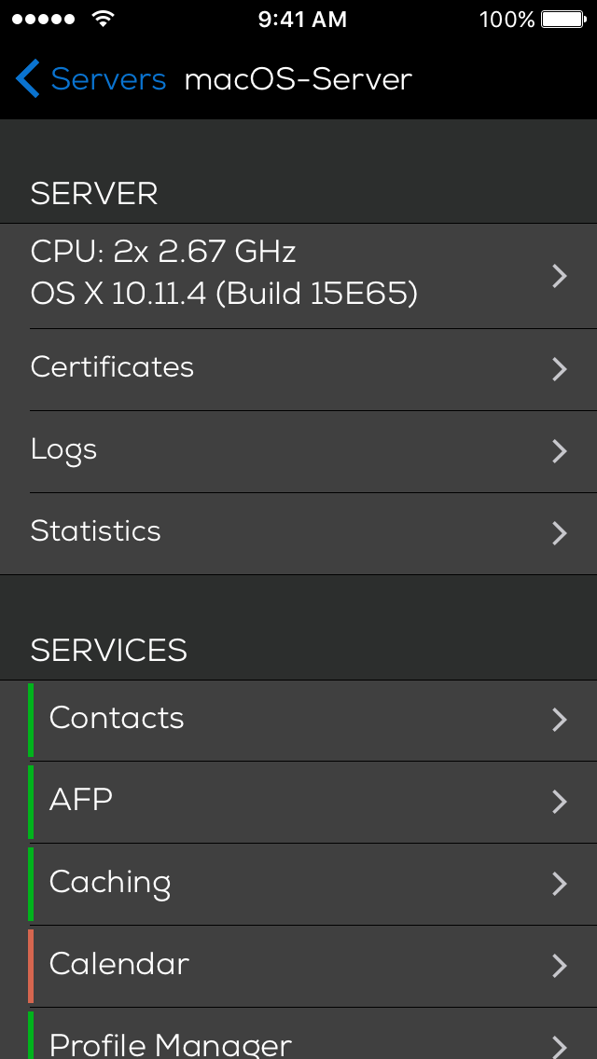Image resolution: width=597 pixels, height=1059 pixels.
Task: Open CPU and OS X build details
Action: [224, 274]
